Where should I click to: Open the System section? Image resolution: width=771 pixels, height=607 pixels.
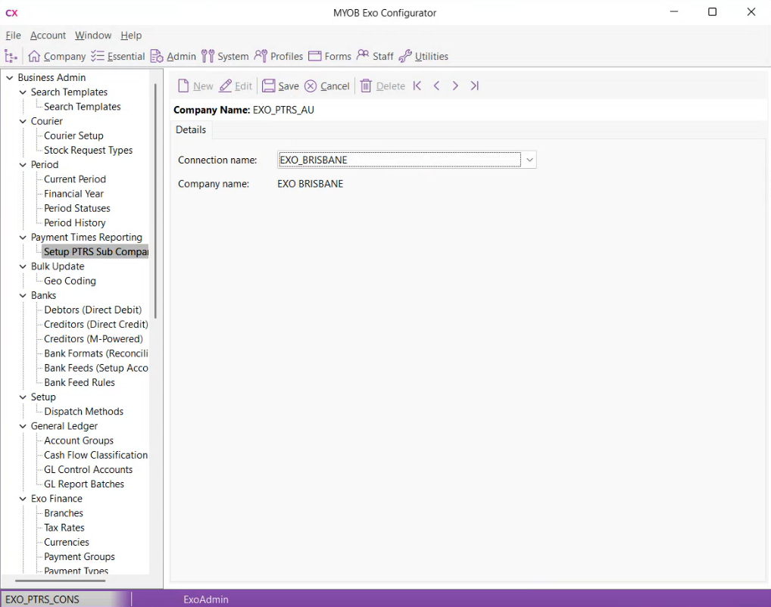point(225,56)
